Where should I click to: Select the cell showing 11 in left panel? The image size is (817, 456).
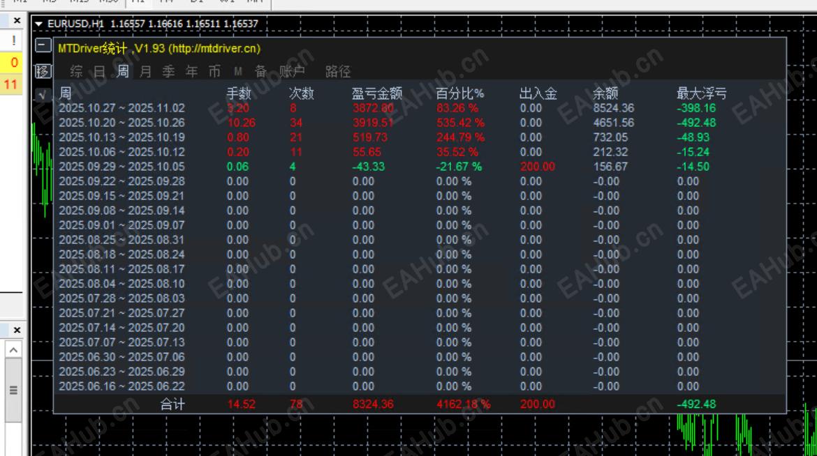(x=11, y=84)
